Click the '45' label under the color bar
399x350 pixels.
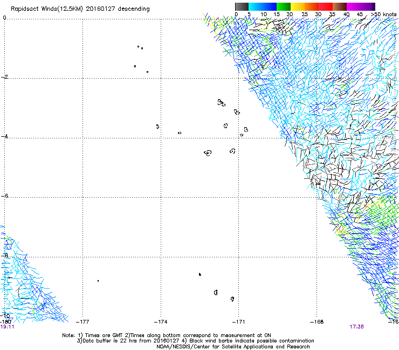coord(360,14)
